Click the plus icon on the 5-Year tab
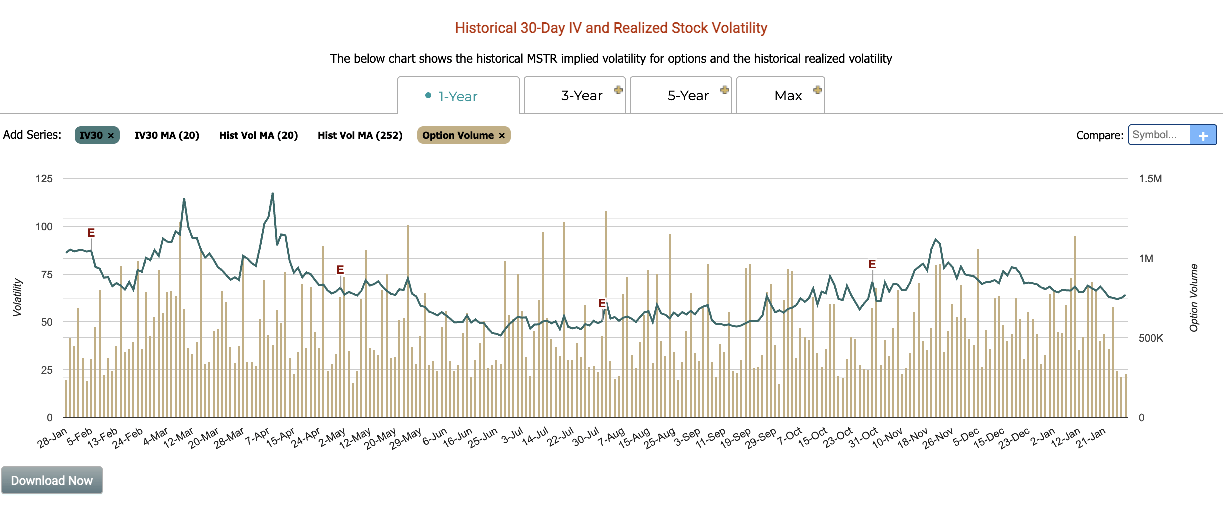This screenshot has height=509, width=1227. pyautogui.click(x=725, y=91)
